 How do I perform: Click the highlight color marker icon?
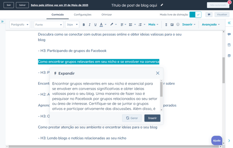pyautogui.click(x=111, y=24)
